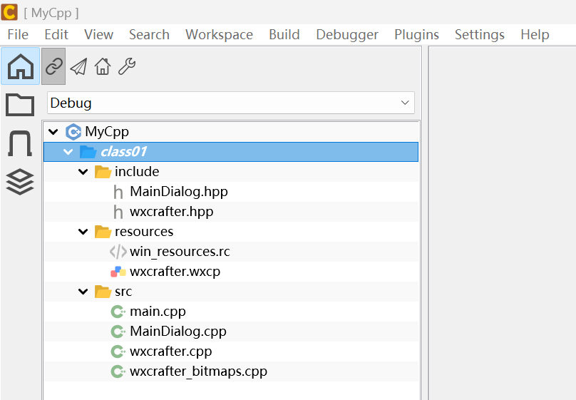Select the include folder label

pos(137,172)
